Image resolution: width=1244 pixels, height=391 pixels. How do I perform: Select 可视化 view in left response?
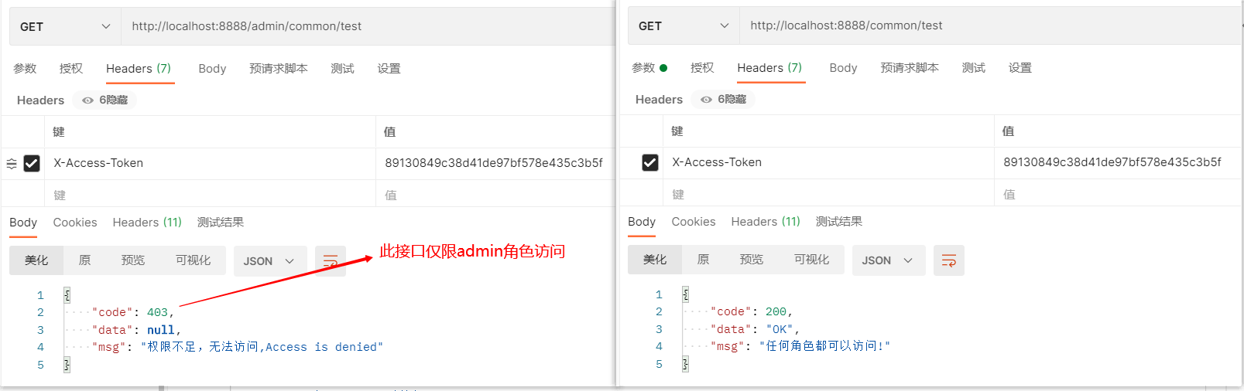(193, 260)
